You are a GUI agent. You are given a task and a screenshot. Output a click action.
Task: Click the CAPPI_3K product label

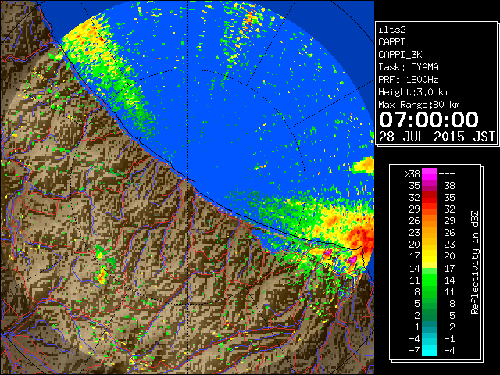pos(400,55)
